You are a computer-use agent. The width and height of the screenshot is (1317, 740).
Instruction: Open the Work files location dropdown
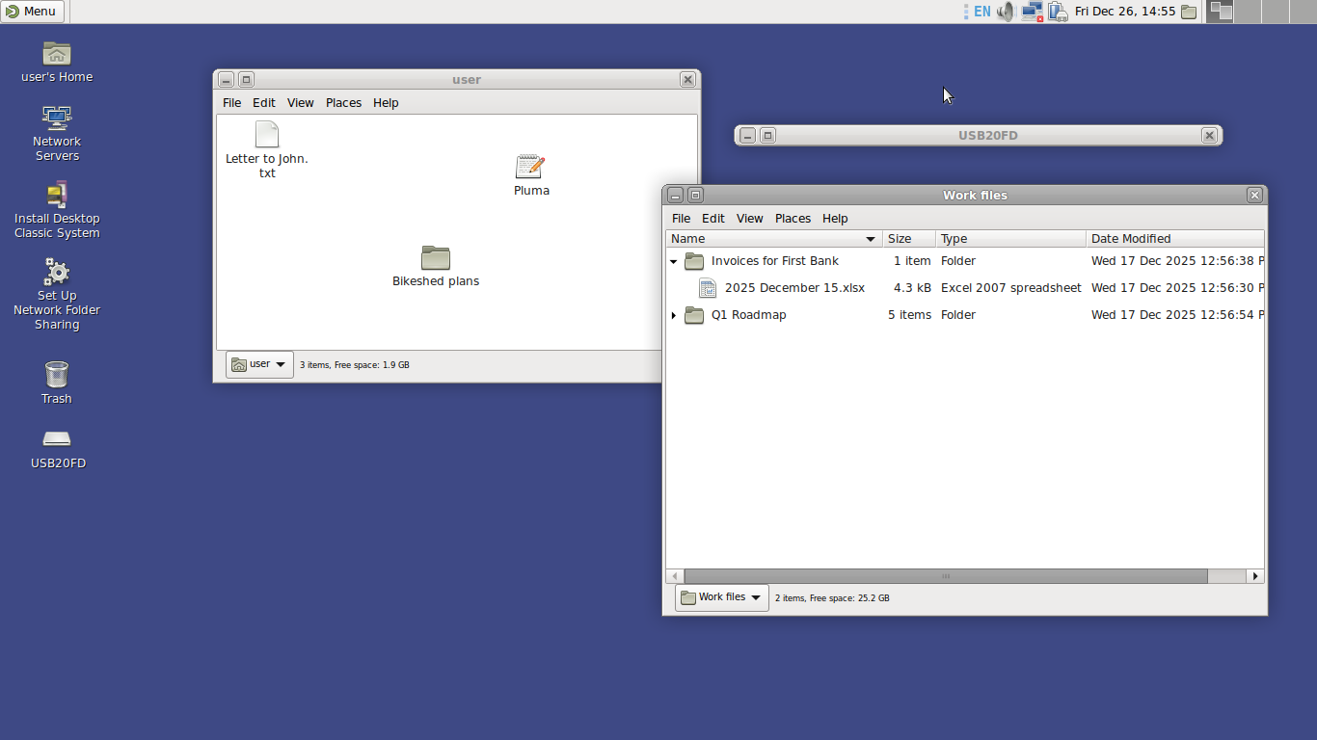point(721,597)
